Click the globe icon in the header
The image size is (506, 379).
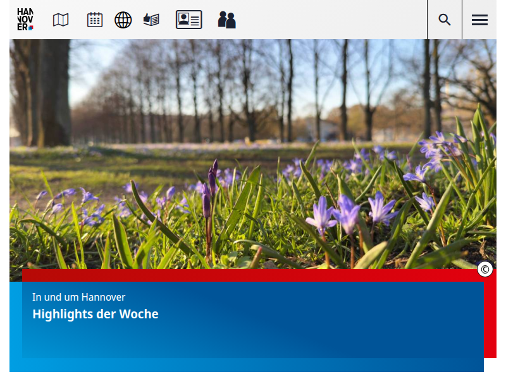point(123,20)
